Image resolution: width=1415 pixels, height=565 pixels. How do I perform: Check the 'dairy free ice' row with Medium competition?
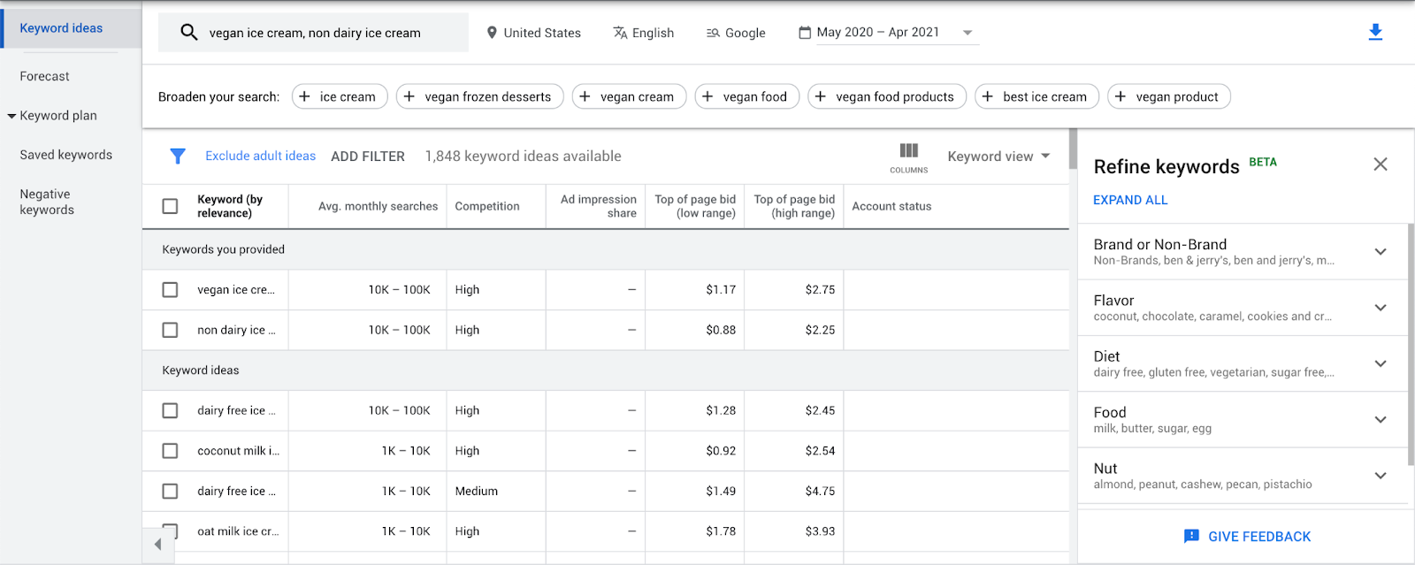(x=170, y=491)
